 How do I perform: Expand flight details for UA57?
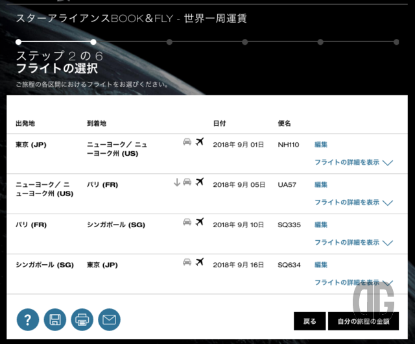coord(353,203)
